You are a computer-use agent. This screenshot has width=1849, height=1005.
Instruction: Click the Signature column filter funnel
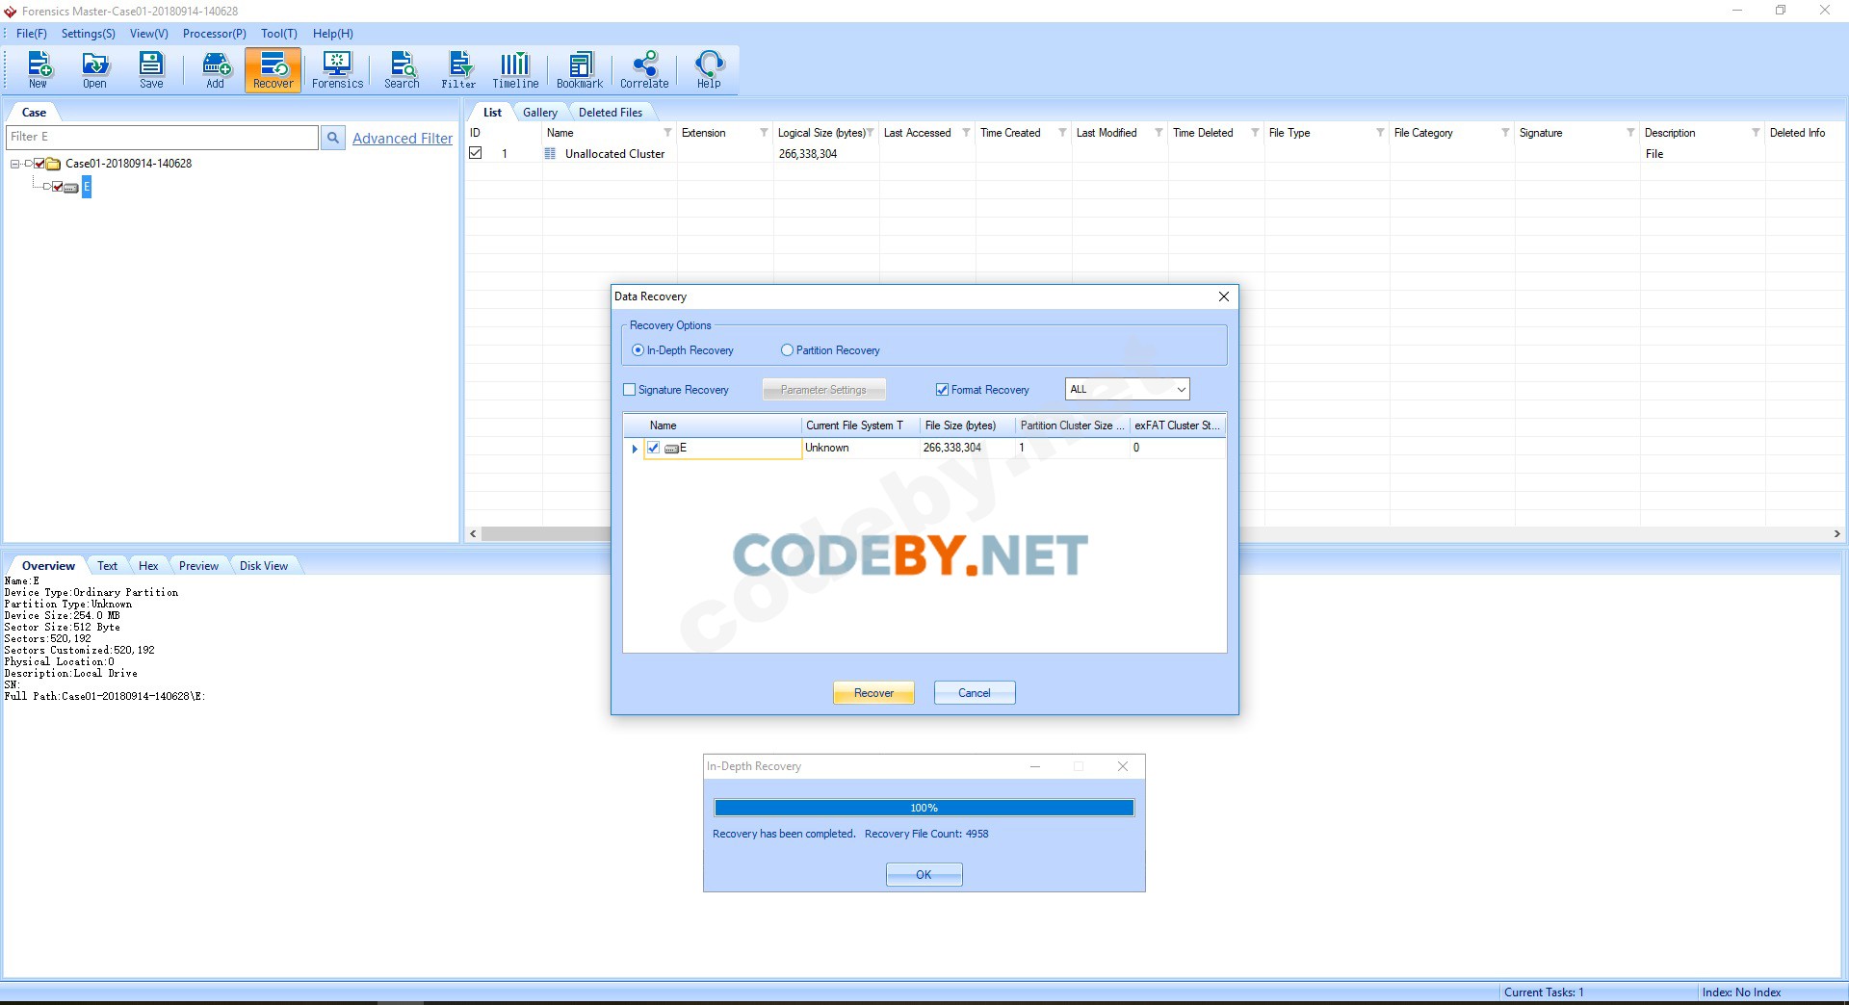tap(1630, 133)
